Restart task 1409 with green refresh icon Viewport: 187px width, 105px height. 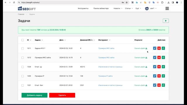163,76
